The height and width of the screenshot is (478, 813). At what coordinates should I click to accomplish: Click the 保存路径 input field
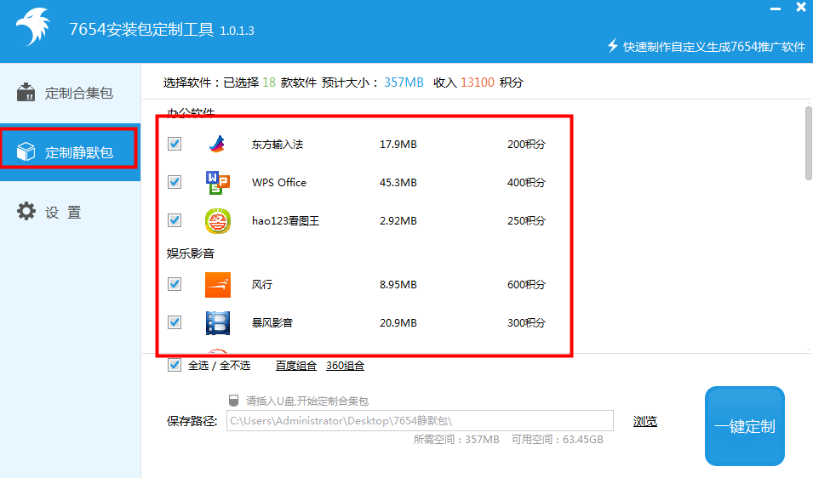pos(420,420)
